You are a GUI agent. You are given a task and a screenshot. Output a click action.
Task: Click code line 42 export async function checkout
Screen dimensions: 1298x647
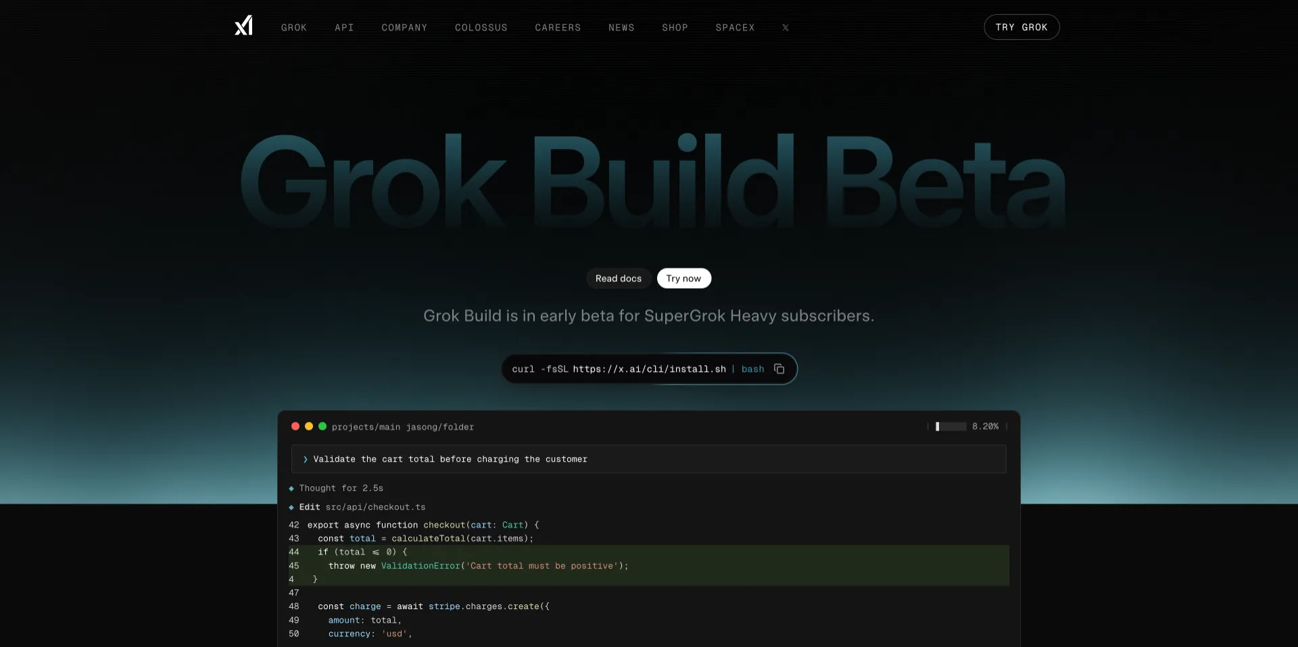[x=414, y=525]
